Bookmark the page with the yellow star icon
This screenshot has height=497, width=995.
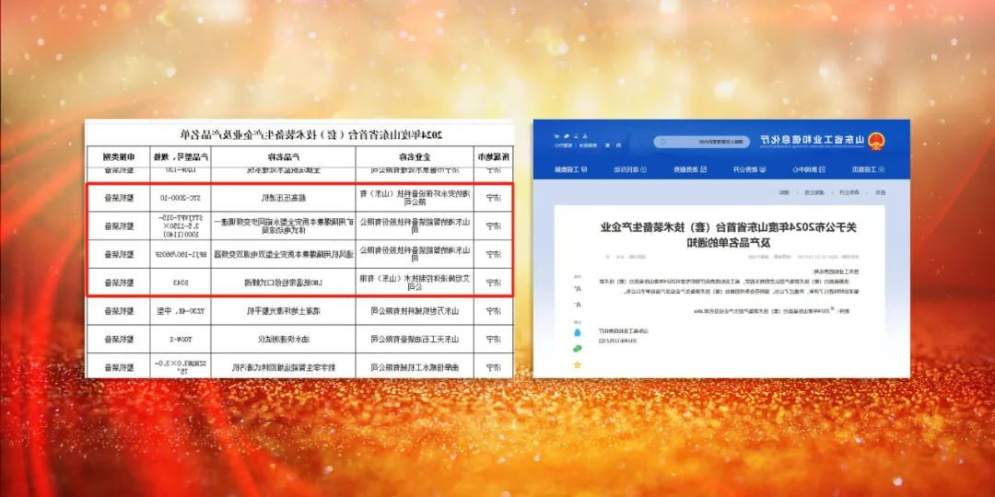coord(578,364)
